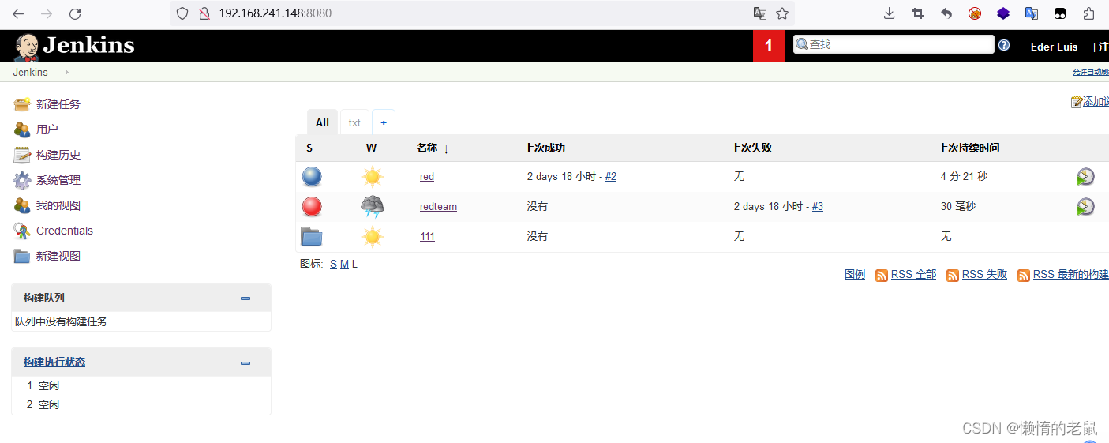Click the Jenkins breadcrumb link

pos(30,72)
